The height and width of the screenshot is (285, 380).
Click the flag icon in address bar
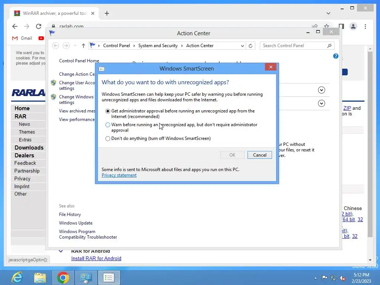[x=92, y=45]
